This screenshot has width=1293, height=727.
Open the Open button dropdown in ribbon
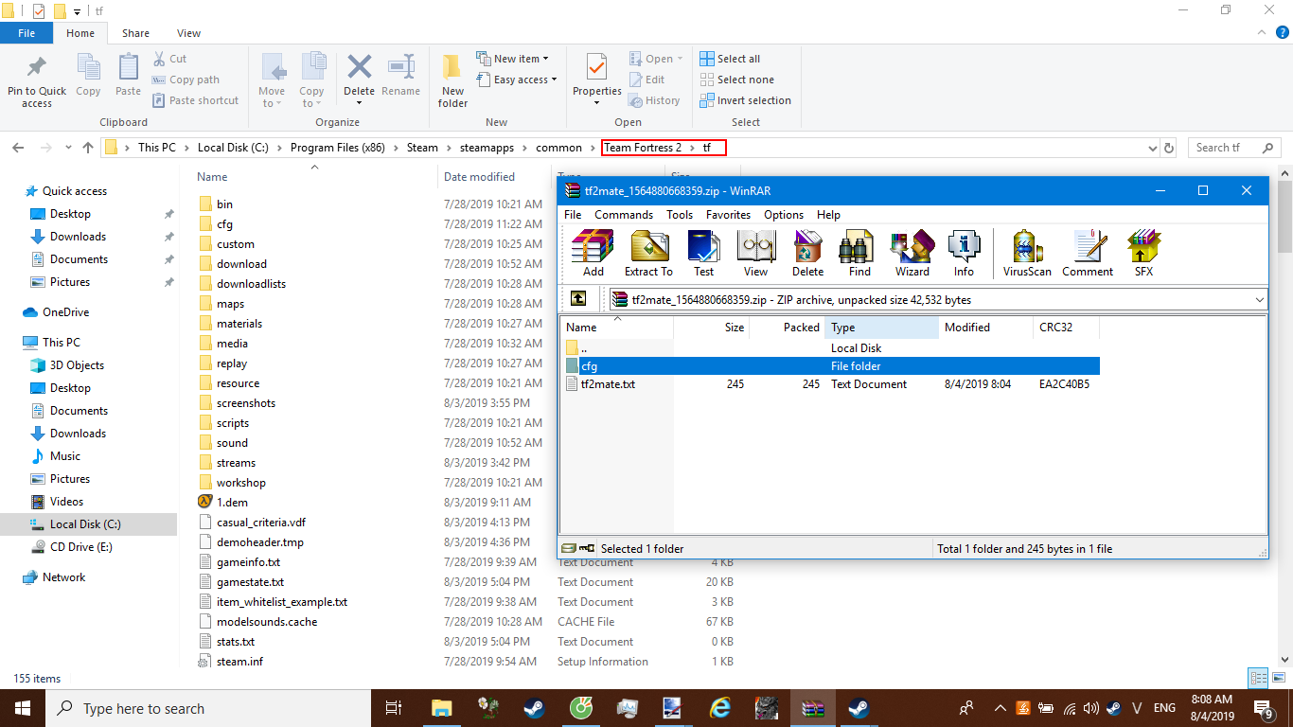pyautogui.click(x=679, y=59)
